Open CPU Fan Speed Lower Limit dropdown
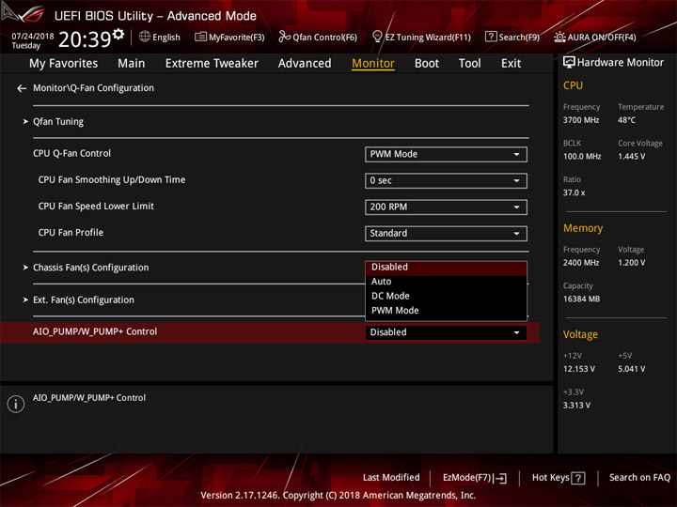677x507 pixels. click(446, 207)
